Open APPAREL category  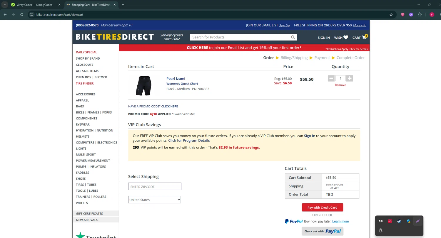tap(82, 100)
